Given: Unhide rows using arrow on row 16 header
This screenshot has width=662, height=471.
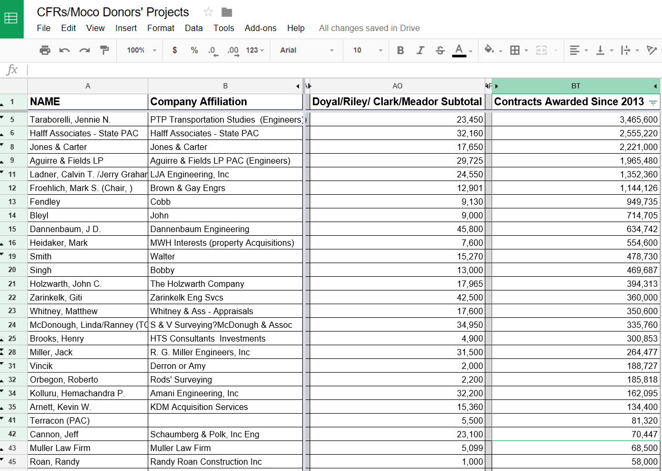Looking at the screenshot, I should tap(2, 245).
